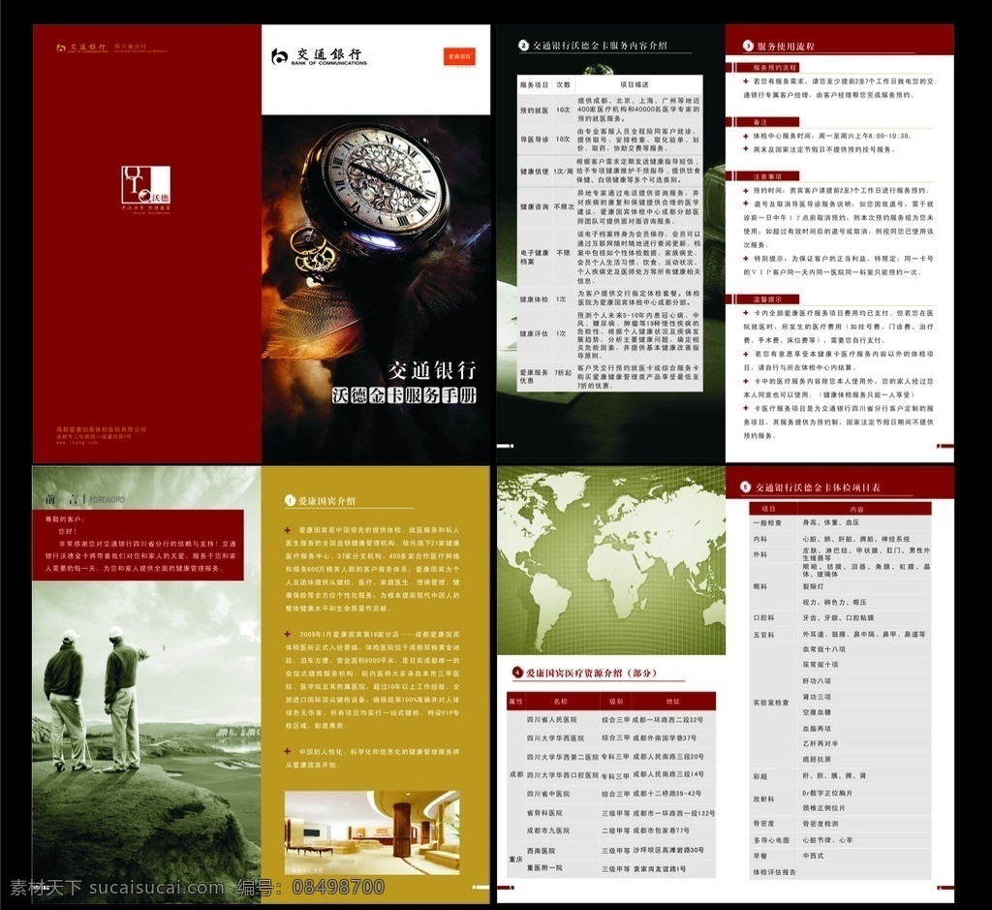
Task: Click the numbered circle 3 beside 服务使用流程
Action: (x=748, y=46)
